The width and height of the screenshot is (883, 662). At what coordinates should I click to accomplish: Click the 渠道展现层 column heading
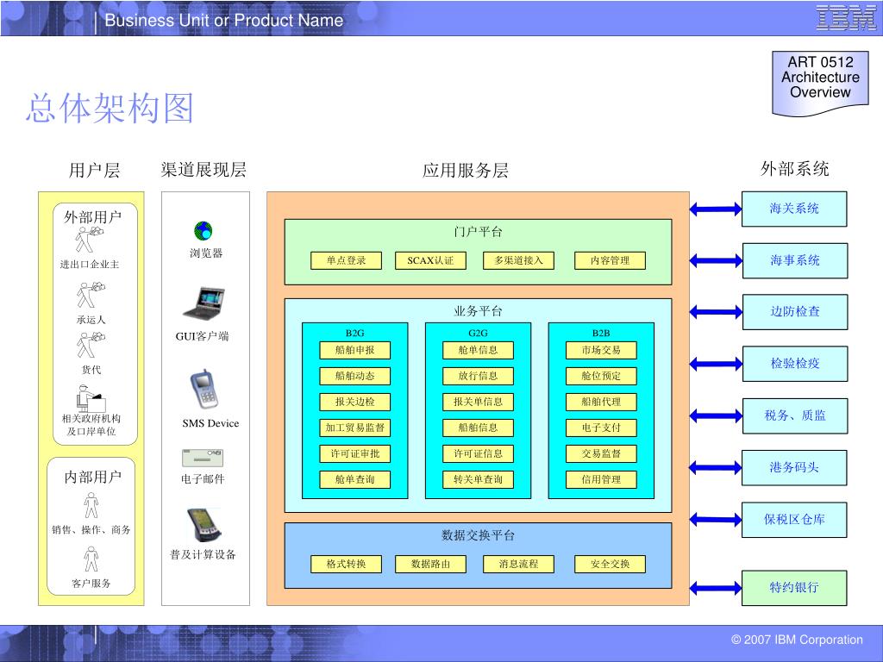point(204,170)
